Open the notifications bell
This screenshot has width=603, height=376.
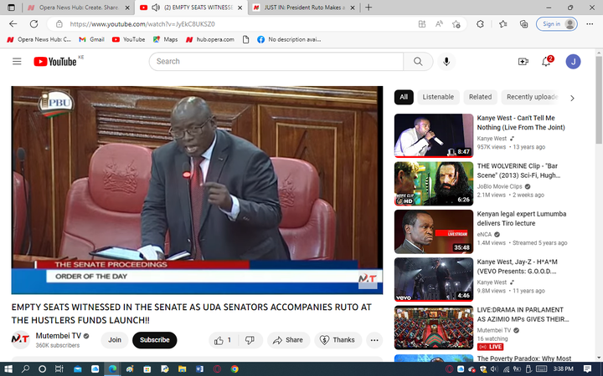pos(546,61)
